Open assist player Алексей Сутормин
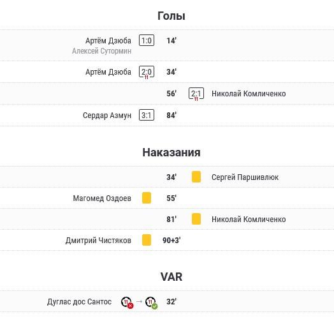 click(101, 51)
